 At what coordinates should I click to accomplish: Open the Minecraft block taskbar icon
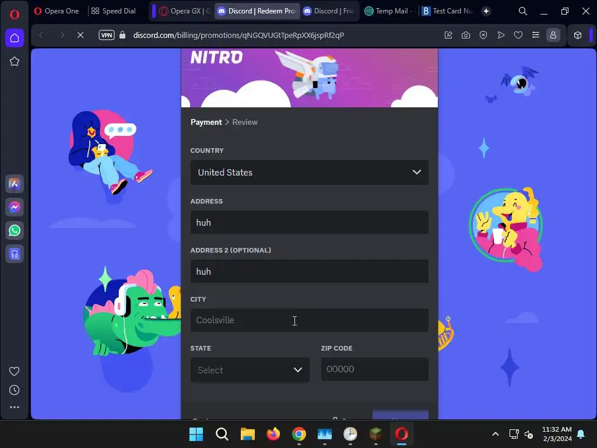376,434
